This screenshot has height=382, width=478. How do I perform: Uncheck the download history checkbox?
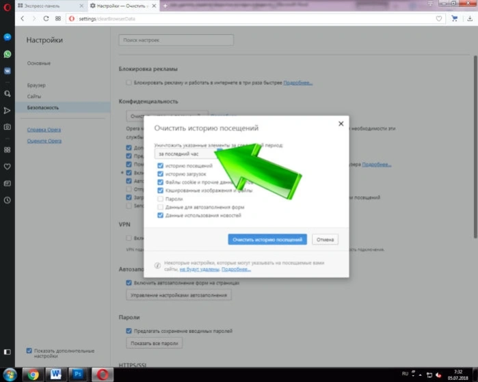coord(160,174)
